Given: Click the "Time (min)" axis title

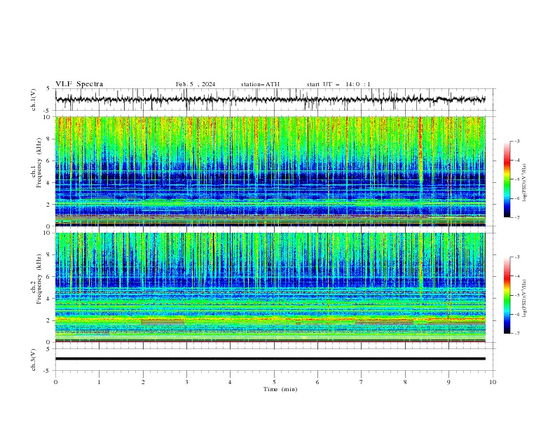Looking at the screenshot, I should tap(280, 389).
